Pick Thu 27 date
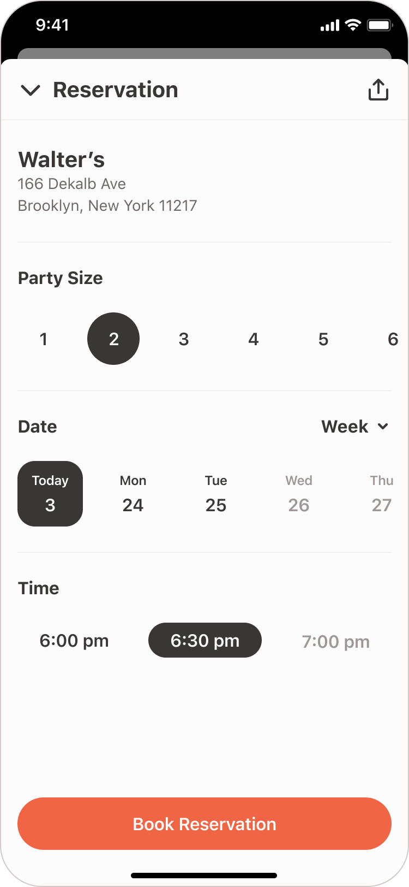 382,494
